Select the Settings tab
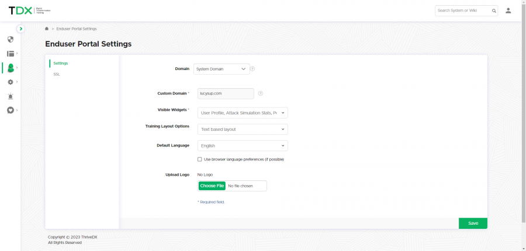Image resolution: width=526 pixels, height=251 pixels. click(x=61, y=63)
